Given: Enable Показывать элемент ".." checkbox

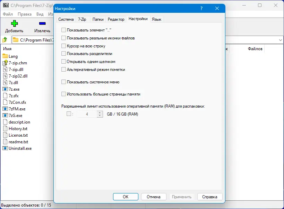Looking at the screenshot, I should pos(63,30).
